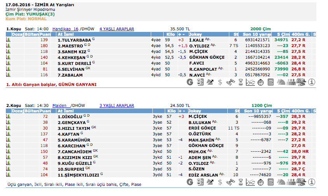Click the horse heads icon under race 2
The width and height of the screenshot is (328, 196).
[x=281, y=182]
